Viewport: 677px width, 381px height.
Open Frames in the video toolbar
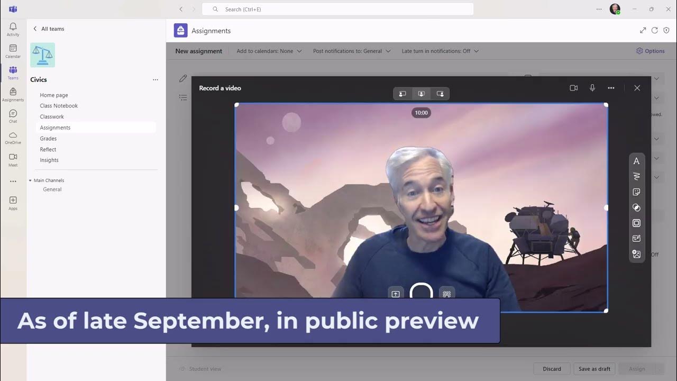tap(636, 223)
